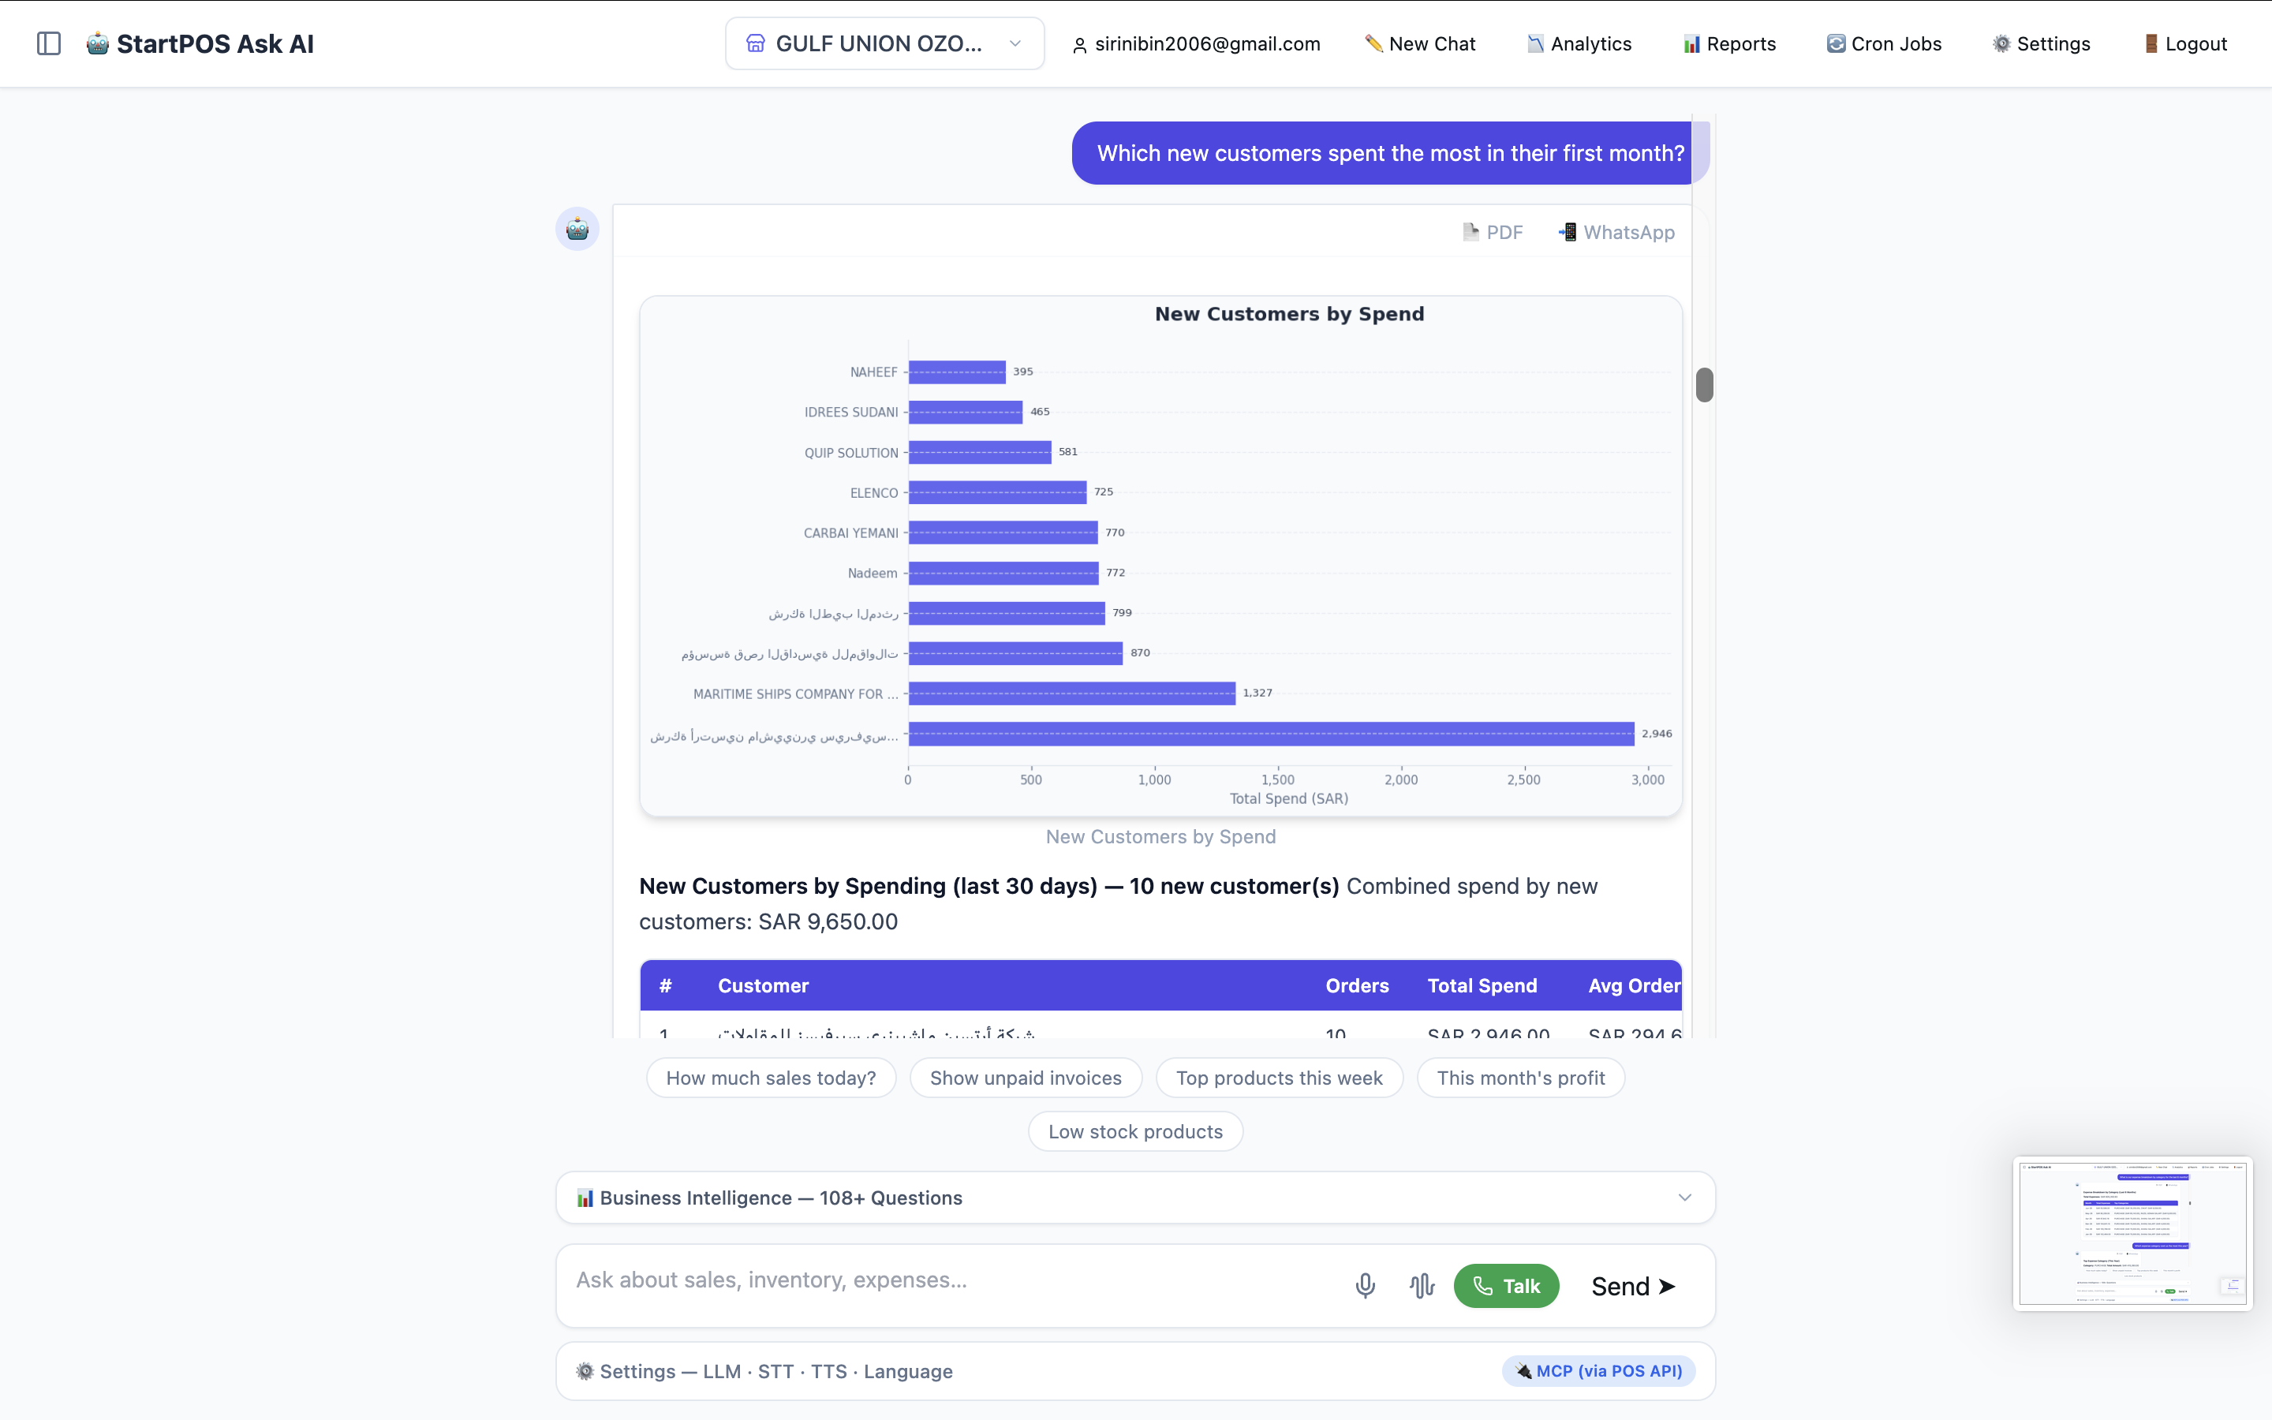The height and width of the screenshot is (1420, 2272).
Task: Click the Reports bar chart icon
Action: [x=1692, y=43]
